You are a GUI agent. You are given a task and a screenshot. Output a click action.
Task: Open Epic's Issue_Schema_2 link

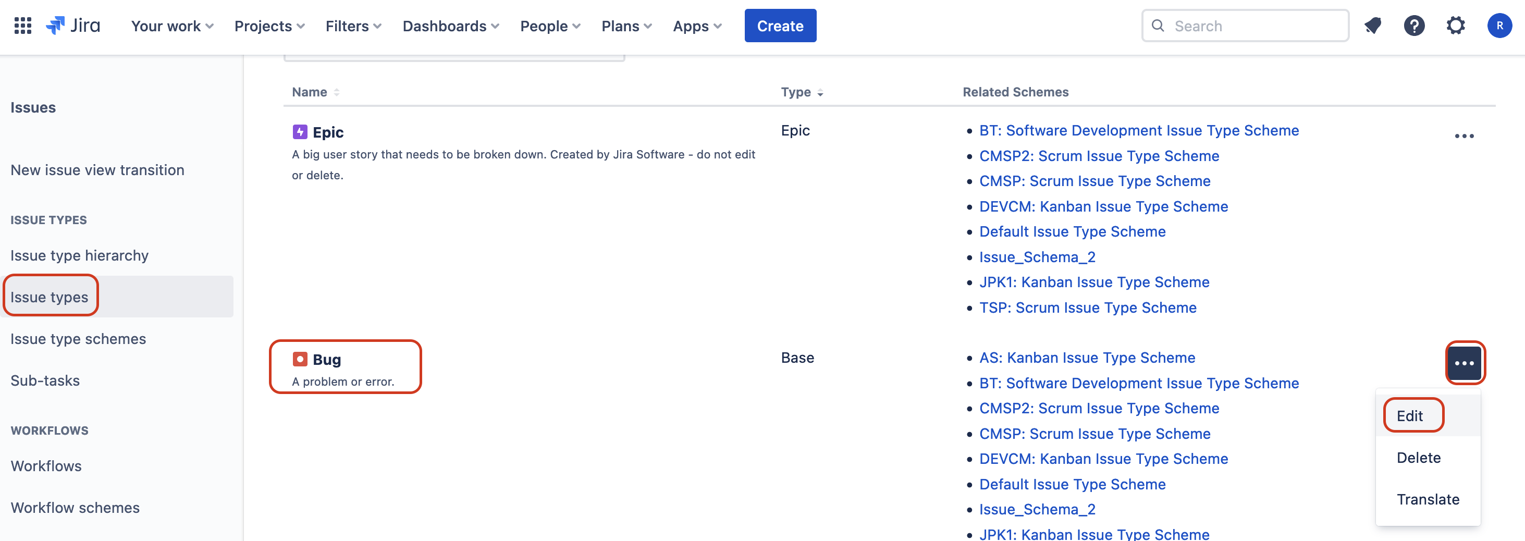[x=1037, y=257]
